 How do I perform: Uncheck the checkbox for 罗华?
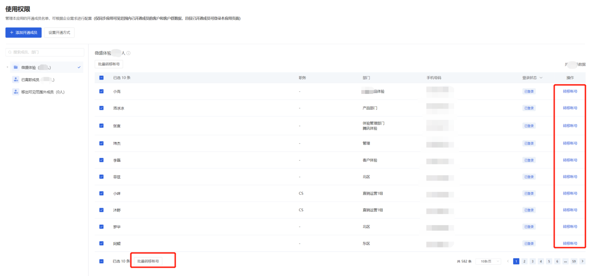coord(101,227)
